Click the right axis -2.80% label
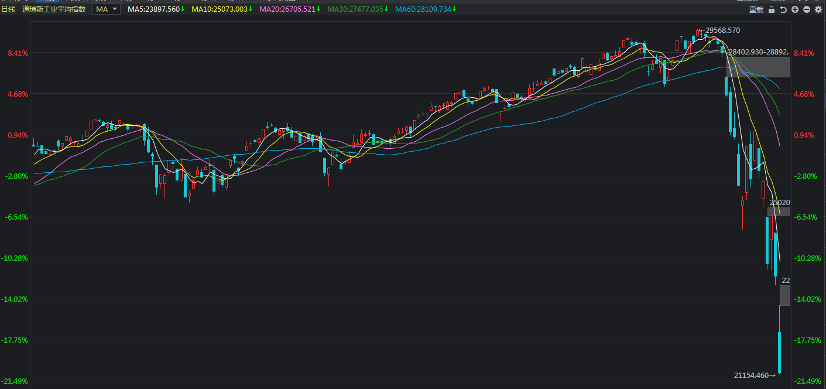Viewport: 826px width, 389px height. tap(804, 176)
